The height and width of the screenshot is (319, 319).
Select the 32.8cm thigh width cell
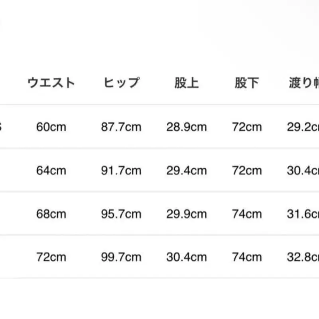303,257
